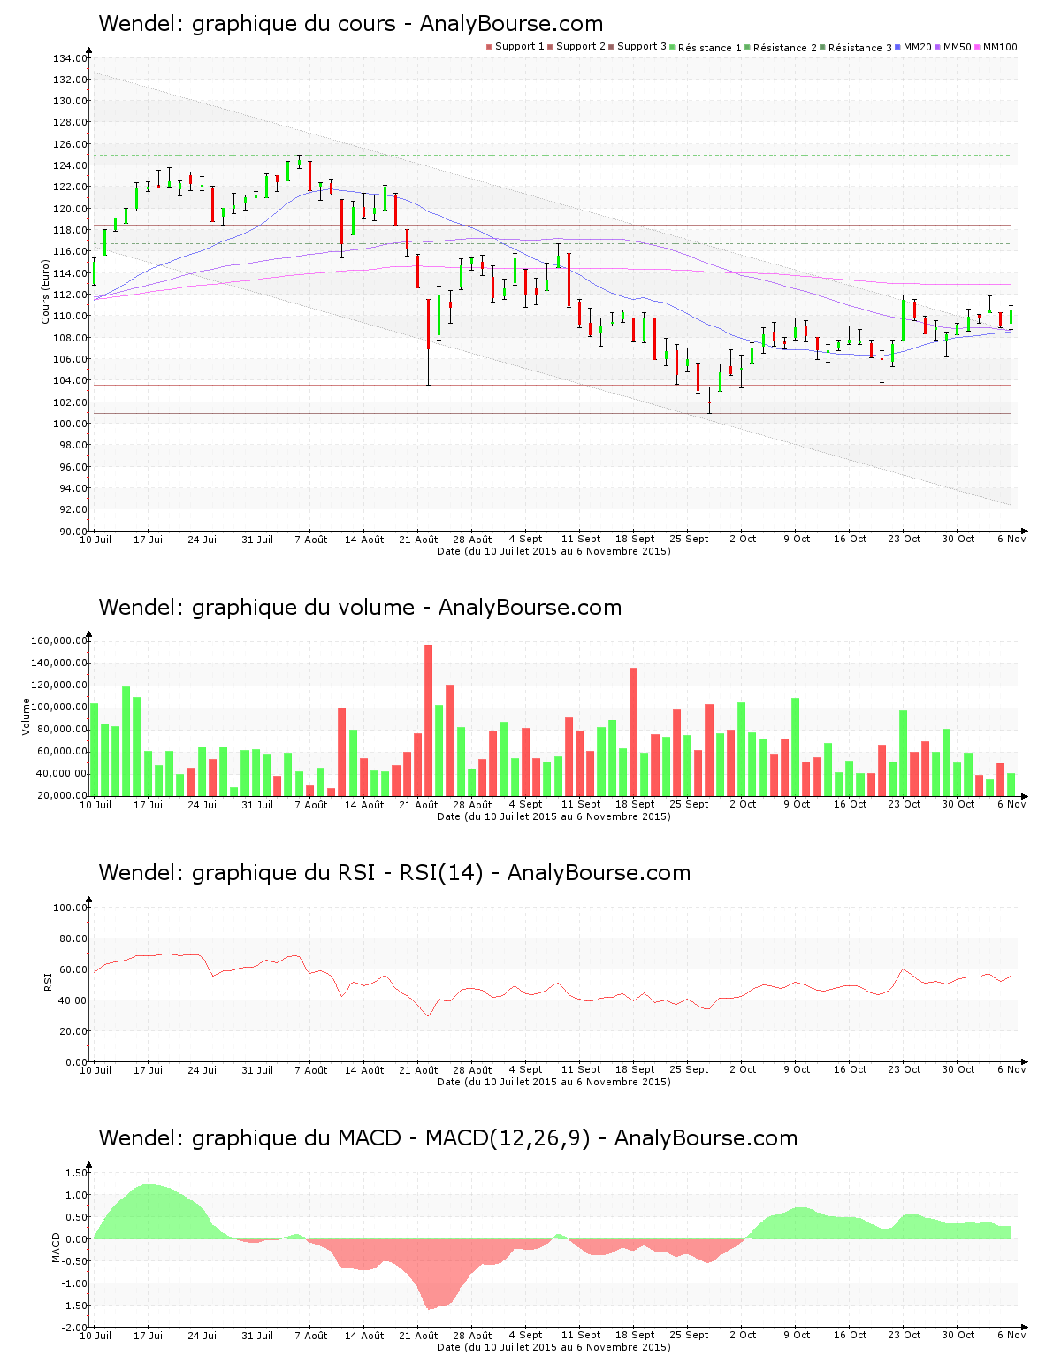The width and height of the screenshot is (1061, 1371).
Task: Click '21 Août' date tick on price chart
Action: (418, 539)
